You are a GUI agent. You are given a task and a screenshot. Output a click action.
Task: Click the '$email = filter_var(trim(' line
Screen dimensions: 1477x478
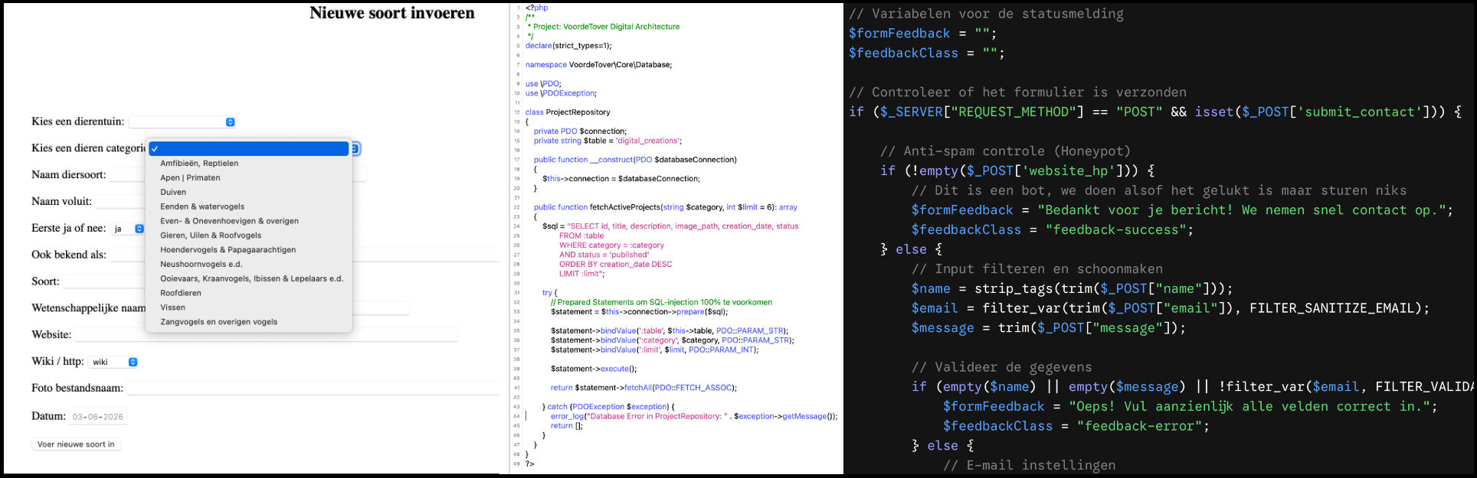(1171, 308)
